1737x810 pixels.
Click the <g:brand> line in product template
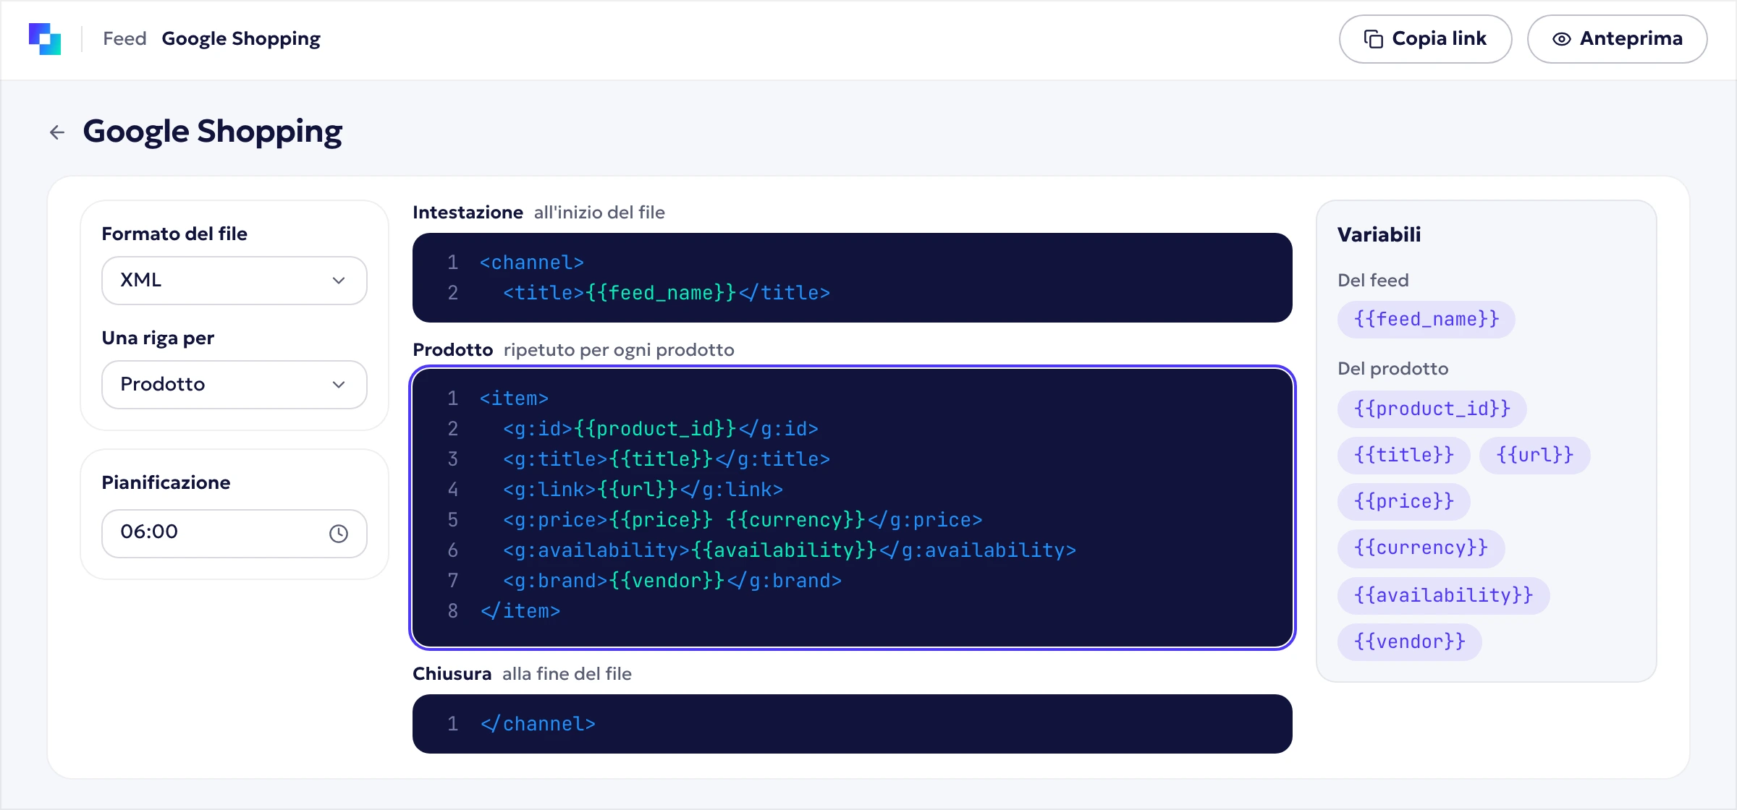click(672, 581)
